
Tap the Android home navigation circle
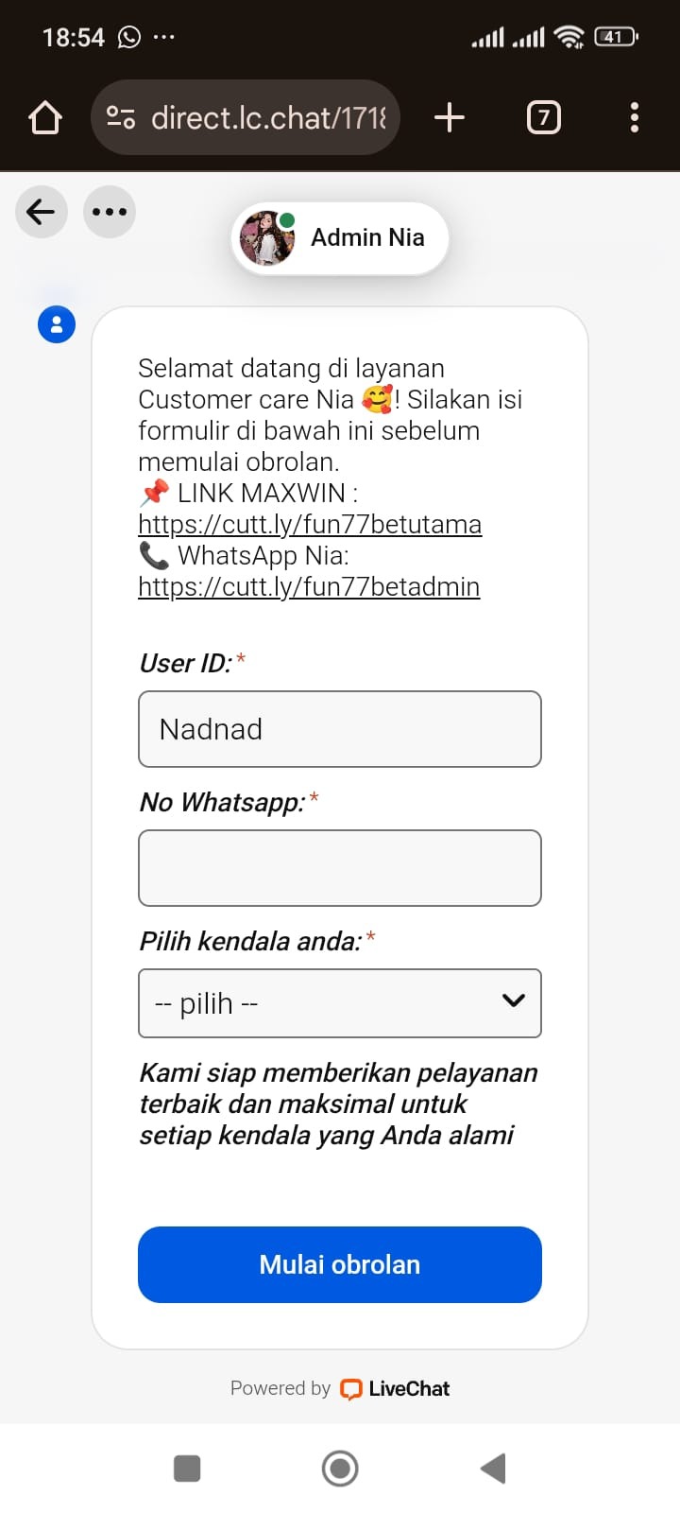point(340,1468)
